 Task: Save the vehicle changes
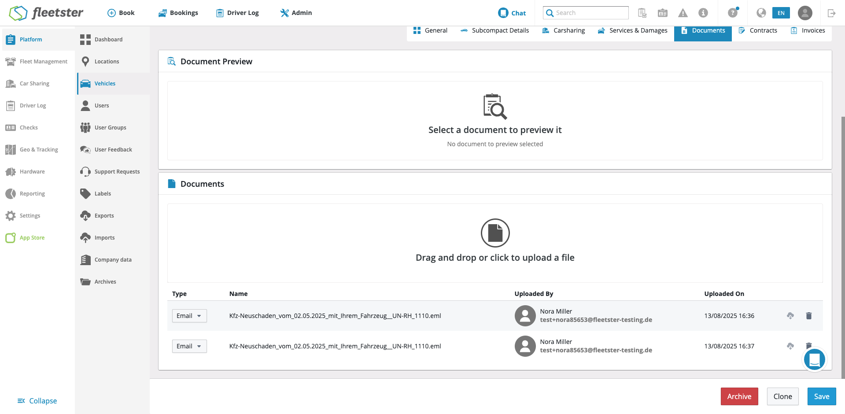[x=822, y=396]
